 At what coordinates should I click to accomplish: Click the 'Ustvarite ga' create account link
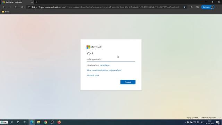click(104, 65)
